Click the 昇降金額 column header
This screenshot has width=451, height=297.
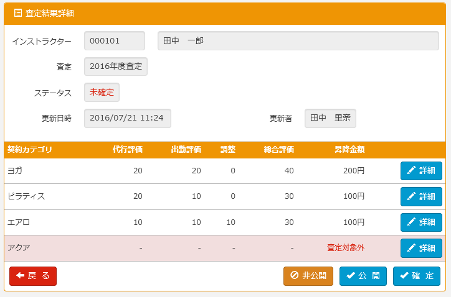coord(349,150)
